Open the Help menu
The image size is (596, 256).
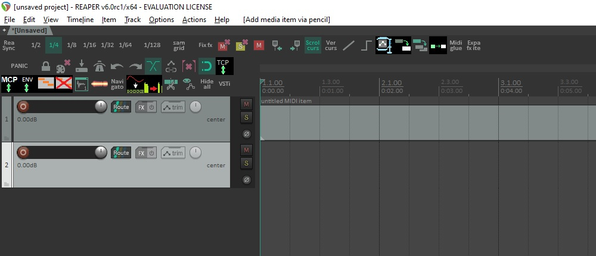[222, 20]
